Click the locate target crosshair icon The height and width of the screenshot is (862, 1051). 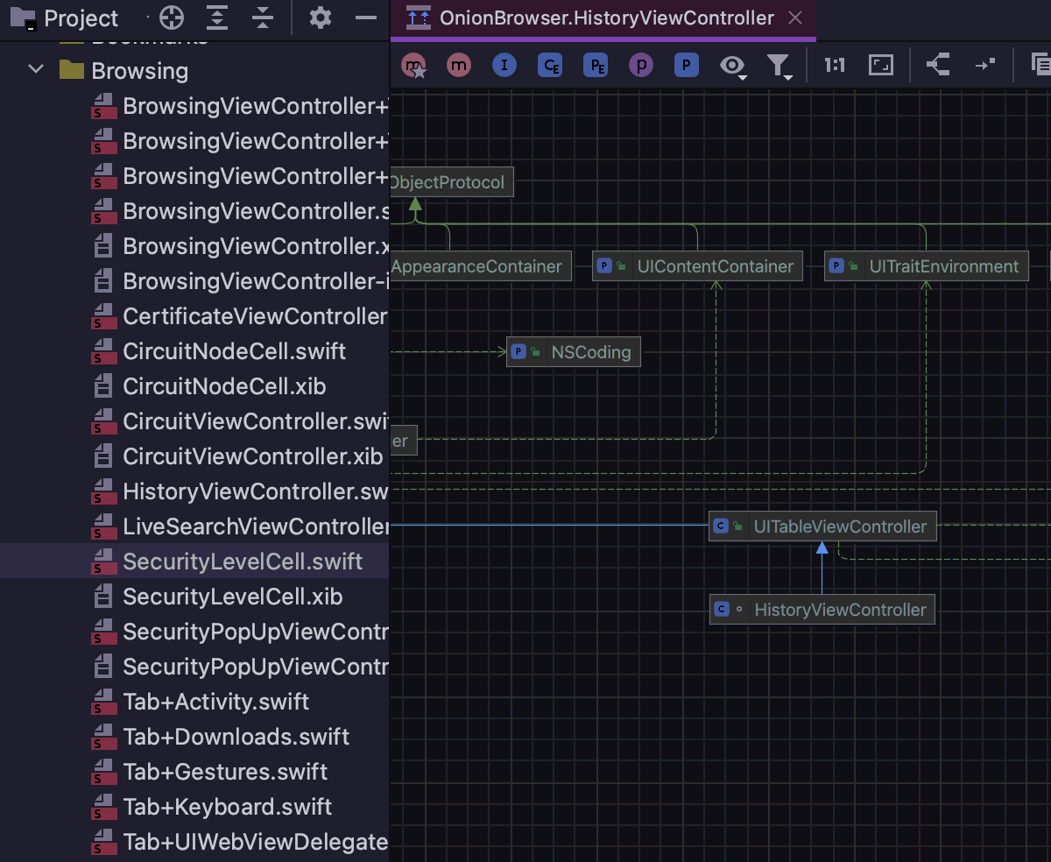172,18
